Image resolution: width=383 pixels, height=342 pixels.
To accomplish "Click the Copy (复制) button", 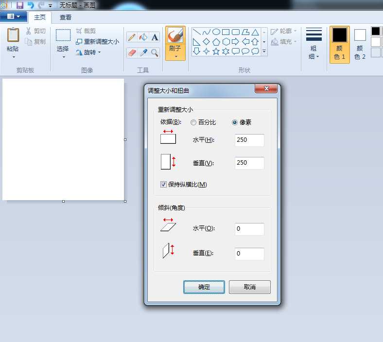I will pos(35,42).
